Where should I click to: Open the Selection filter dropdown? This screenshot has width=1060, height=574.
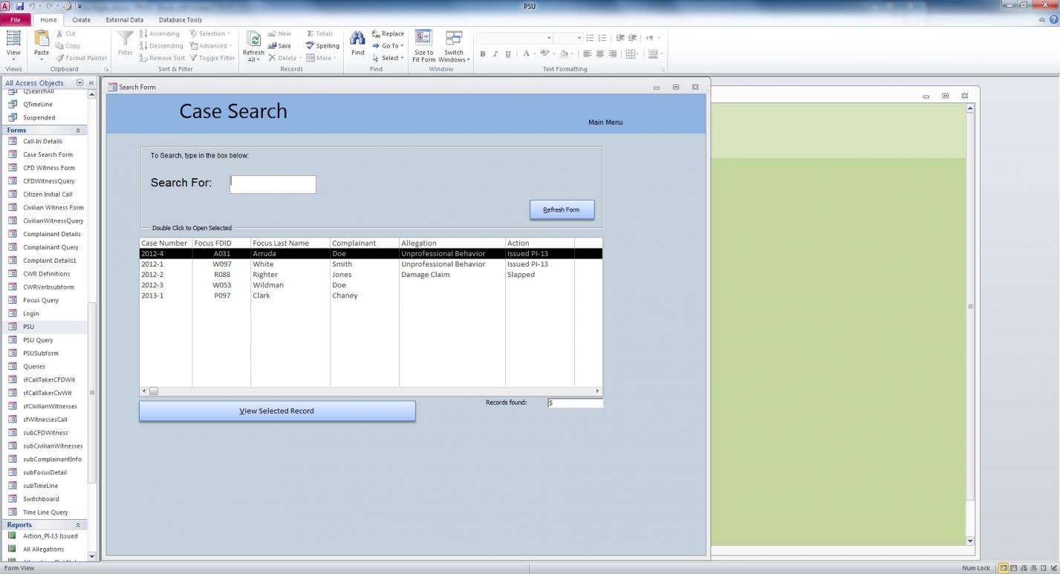click(210, 33)
